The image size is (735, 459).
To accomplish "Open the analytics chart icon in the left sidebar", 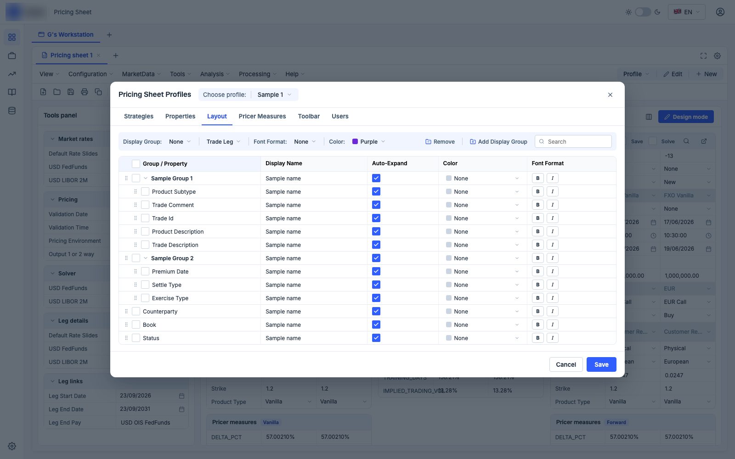I will (x=12, y=74).
